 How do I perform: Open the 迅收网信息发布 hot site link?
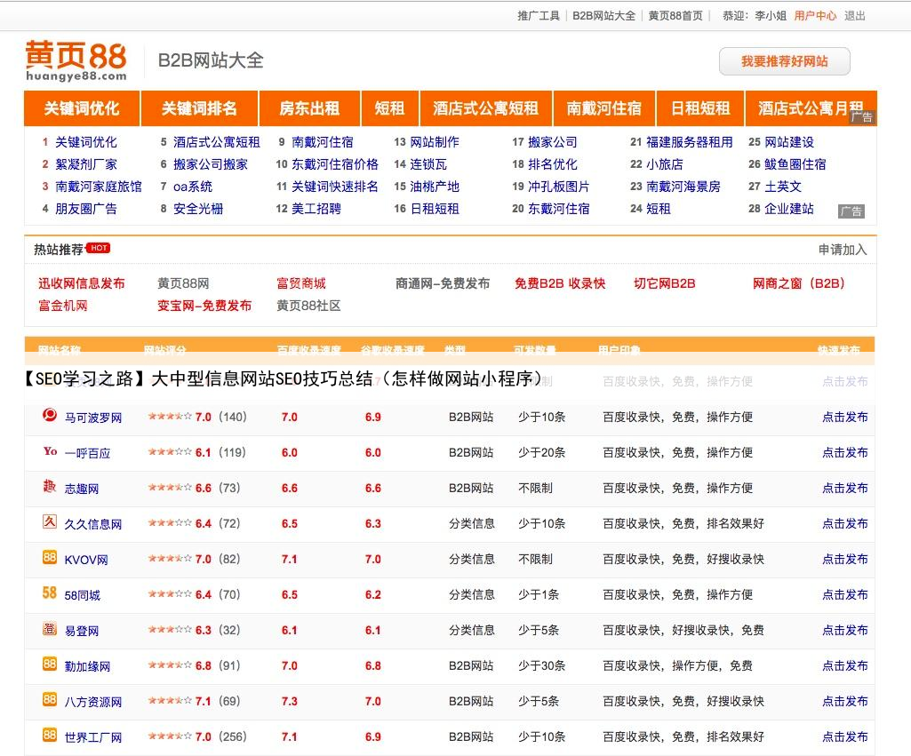[81, 283]
